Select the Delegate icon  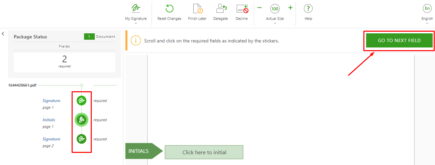coord(221,8)
